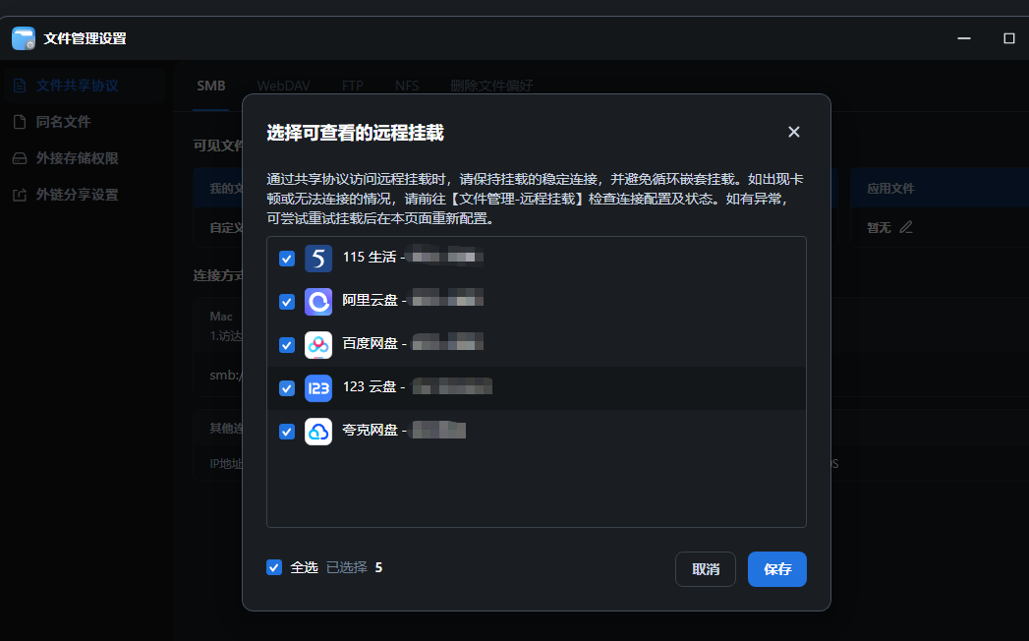This screenshot has width=1029, height=641.
Task: Switch to the WebDAV tab
Action: click(x=283, y=86)
